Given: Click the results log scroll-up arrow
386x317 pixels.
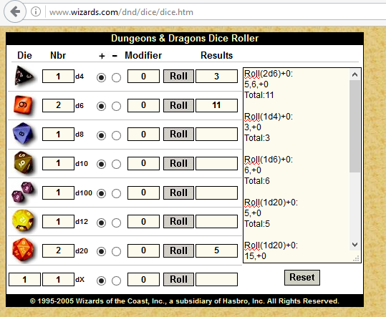Looking at the screenshot, I should click(x=354, y=74).
